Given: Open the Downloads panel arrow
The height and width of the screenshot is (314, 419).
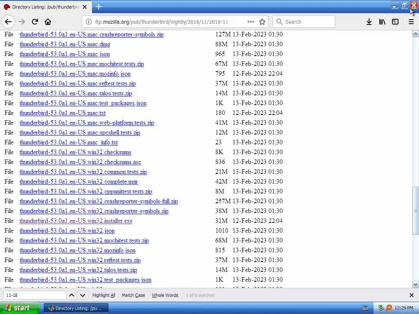Looking at the screenshot, I should point(369,22).
